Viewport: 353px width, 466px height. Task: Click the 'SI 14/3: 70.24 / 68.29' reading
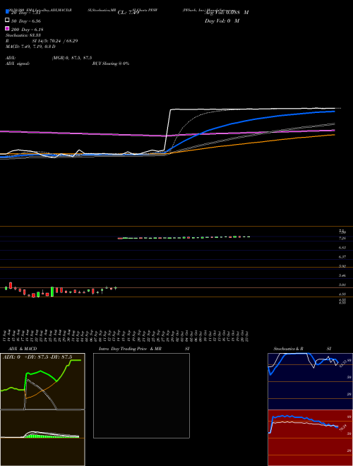pos(55,41)
